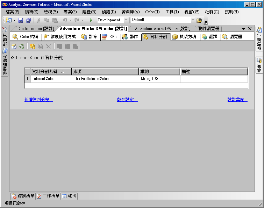Switch to 檢視方塊 tab
Screen dimensions: 264x208
tap(184, 37)
